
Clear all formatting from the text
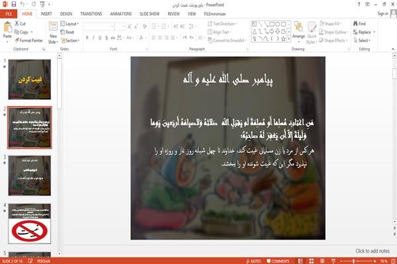144,26
